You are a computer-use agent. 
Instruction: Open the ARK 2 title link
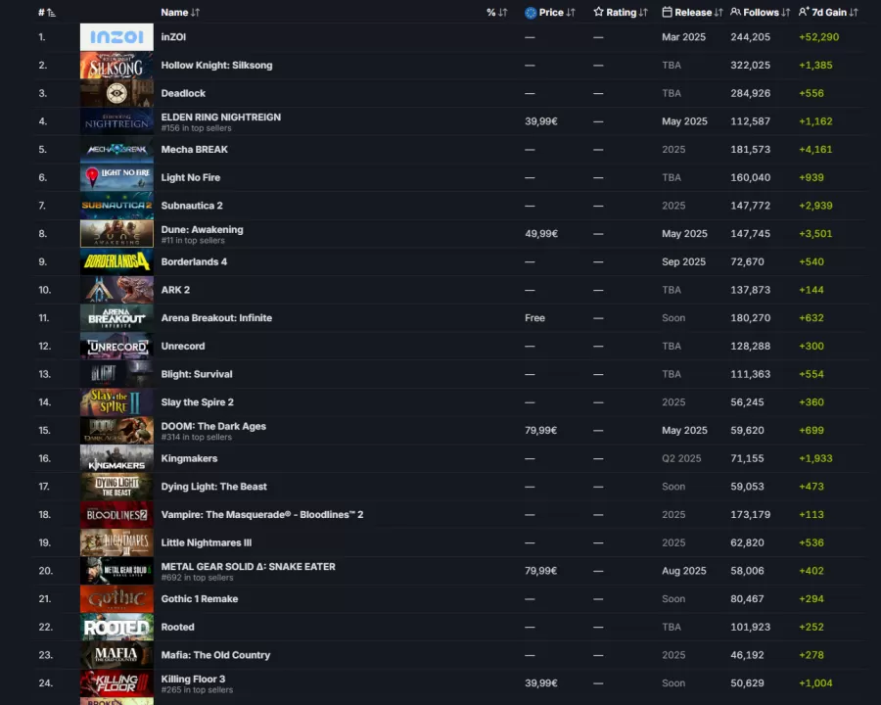click(175, 290)
